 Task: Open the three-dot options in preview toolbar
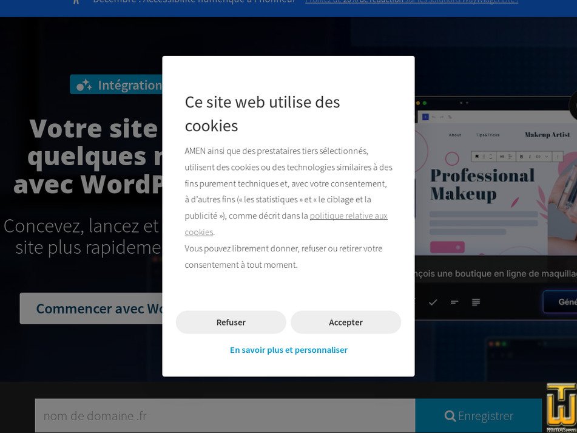pos(558,156)
